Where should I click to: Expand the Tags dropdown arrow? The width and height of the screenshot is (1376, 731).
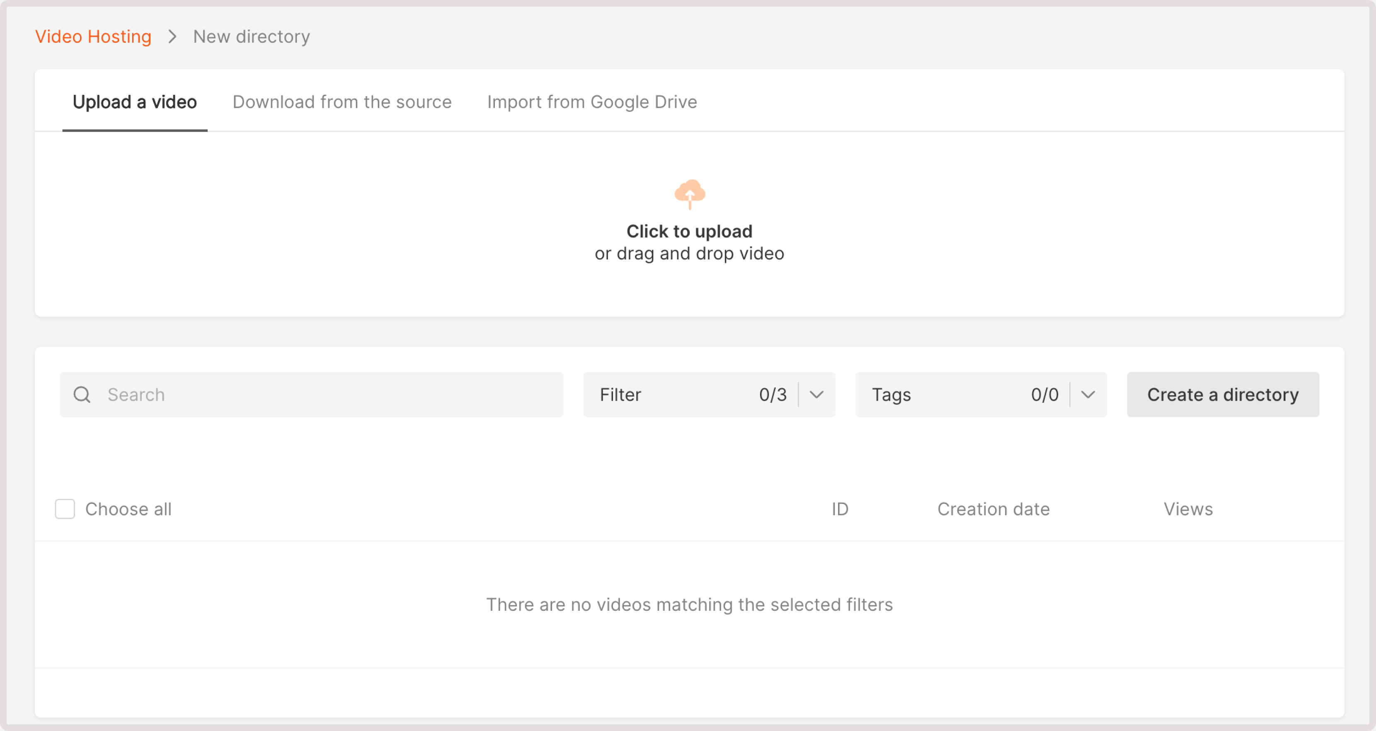[1088, 395]
